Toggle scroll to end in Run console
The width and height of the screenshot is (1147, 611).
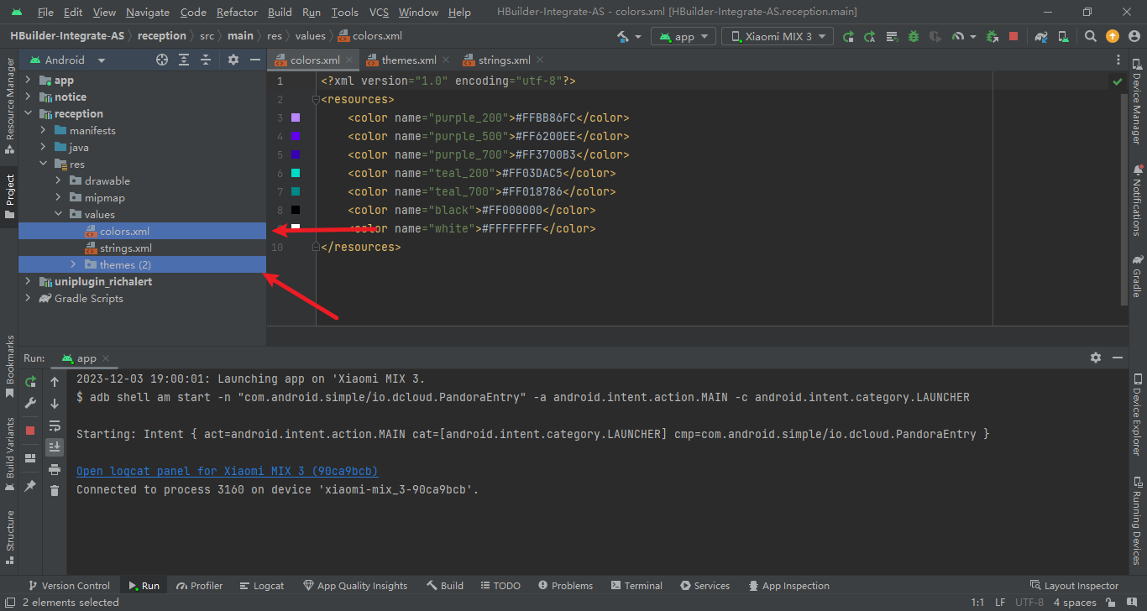click(x=55, y=446)
